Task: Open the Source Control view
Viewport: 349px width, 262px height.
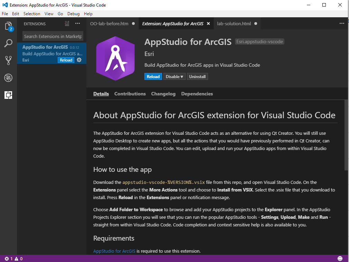Action: [x=8, y=60]
